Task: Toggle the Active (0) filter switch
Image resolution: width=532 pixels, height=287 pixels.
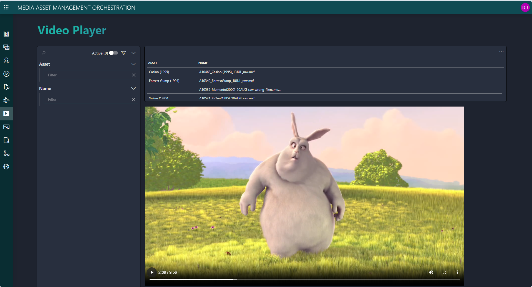Action: (113, 53)
